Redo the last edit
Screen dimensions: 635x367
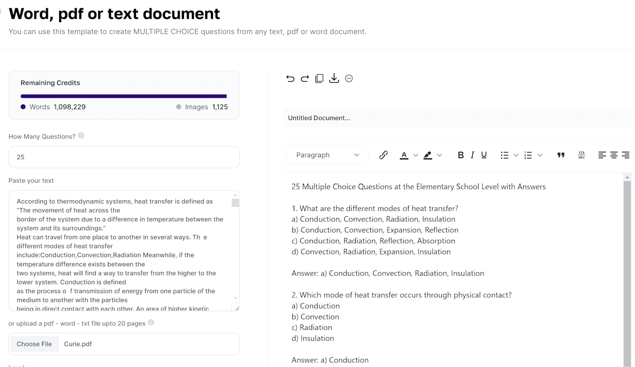point(304,78)
